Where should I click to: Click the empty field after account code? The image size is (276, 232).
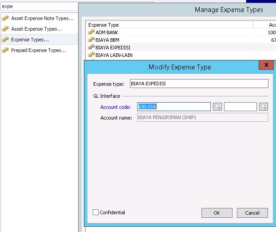tap(240, 107)
